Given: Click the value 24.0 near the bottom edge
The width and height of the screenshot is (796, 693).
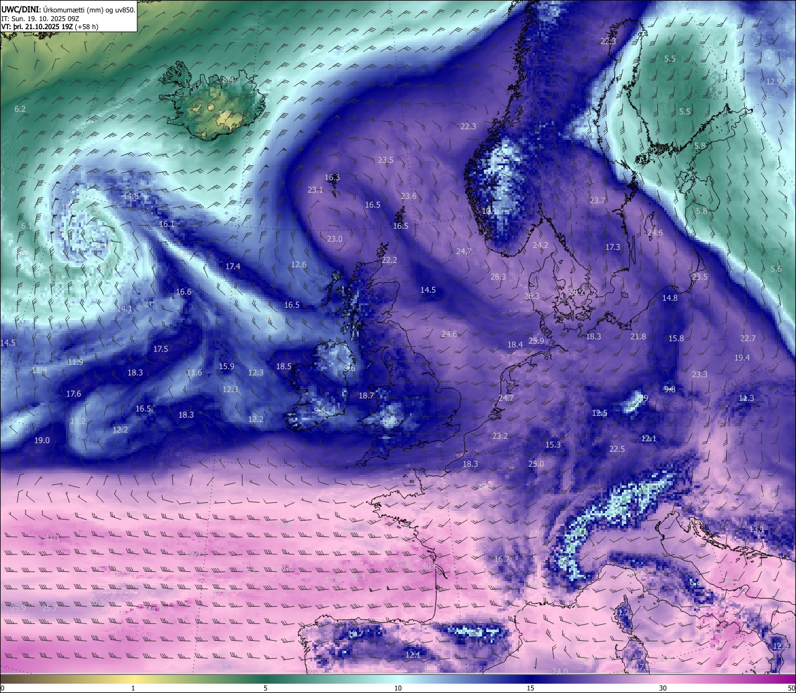Looking at the screenshot, I should pos(560,671).
